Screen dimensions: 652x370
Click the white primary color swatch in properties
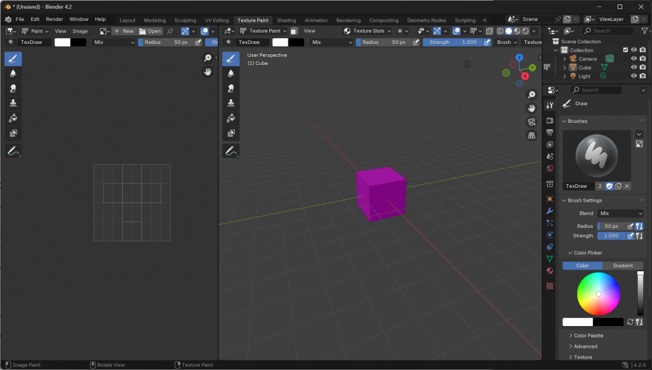tap(578, 322)
